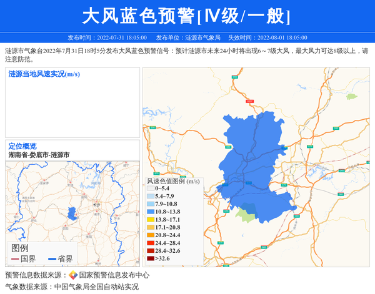Image resolution: width=375 pixels, height=294 pixels.
Task: Click the 中国气象局全国自动站实况 source text
Action: pos(96,287)
